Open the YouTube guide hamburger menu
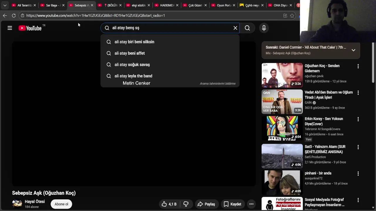 pos(10,28)
